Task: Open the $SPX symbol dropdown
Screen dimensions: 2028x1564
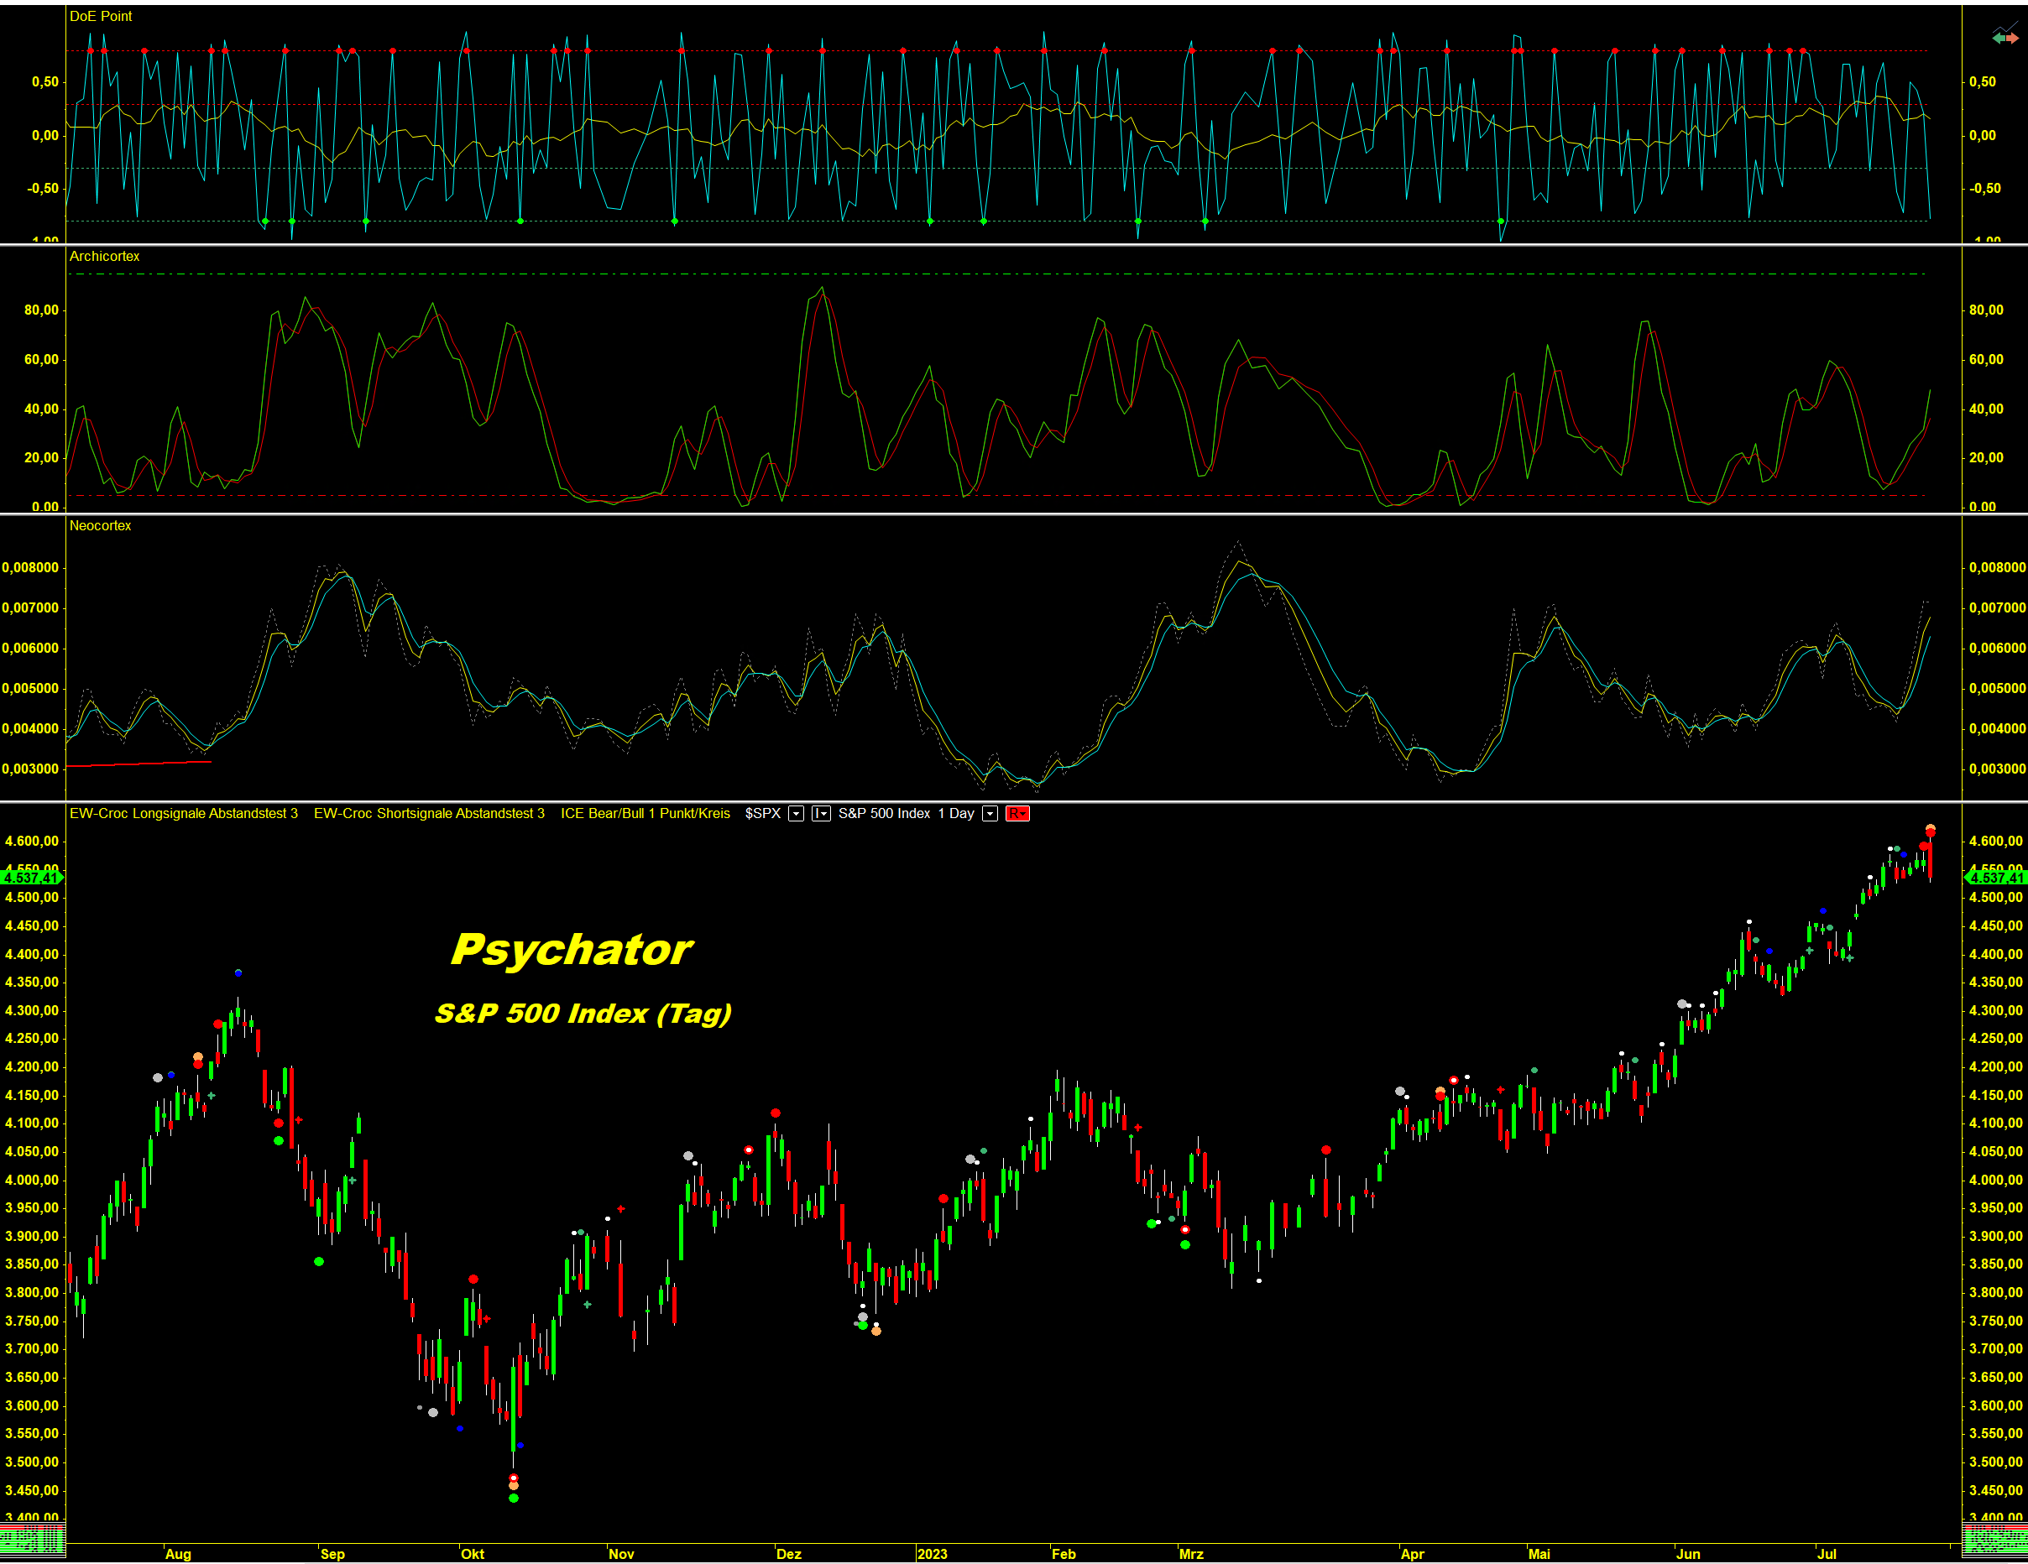Action: [x=796, y=814]
